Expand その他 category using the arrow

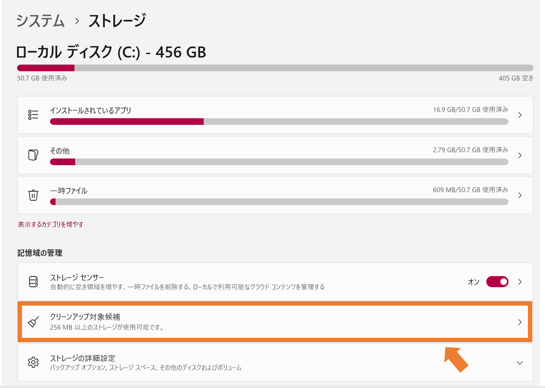point(519,155)
